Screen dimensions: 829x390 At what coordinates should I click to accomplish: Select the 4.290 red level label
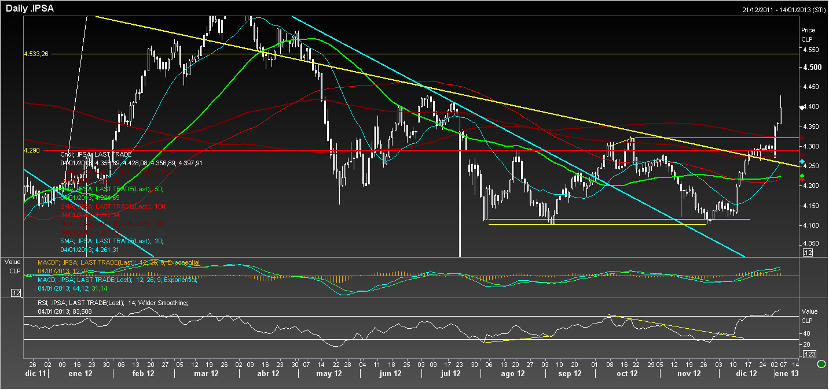click(x=32, y=150)
